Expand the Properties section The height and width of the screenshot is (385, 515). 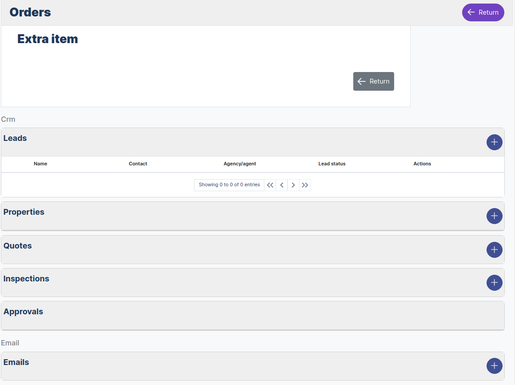tap(24, 212)
